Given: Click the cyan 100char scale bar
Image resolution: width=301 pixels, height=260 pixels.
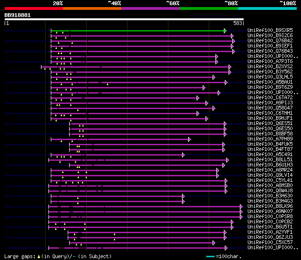Looking at the screenshot, I should coord(210,257).
